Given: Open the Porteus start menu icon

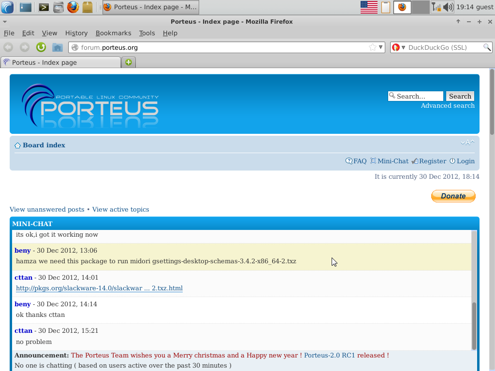Looking at the screenshot, I should [7, 7].
